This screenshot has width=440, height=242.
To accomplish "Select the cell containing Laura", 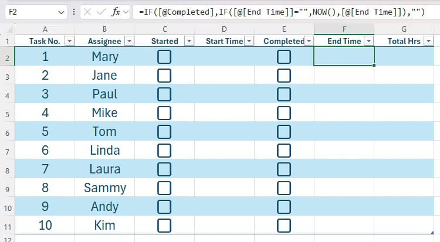I will pos(104,169).
